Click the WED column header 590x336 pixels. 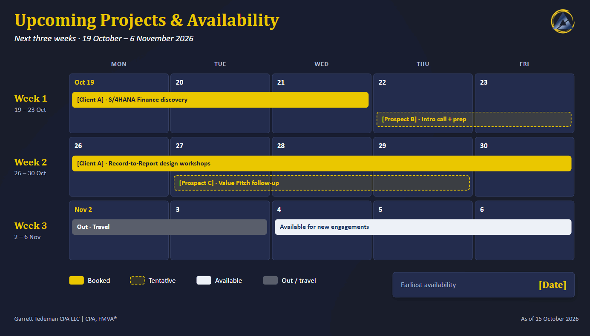[x=322, y=64]
